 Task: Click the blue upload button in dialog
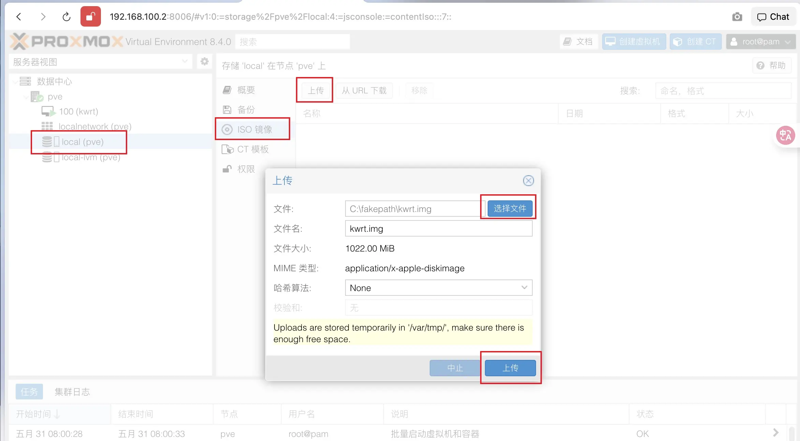pyautogui.click(x=510, y=368)
